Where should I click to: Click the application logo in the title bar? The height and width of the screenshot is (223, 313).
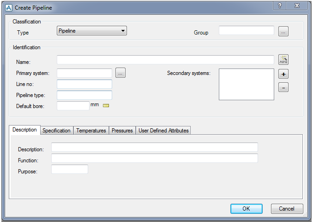[x=9, y=8]
